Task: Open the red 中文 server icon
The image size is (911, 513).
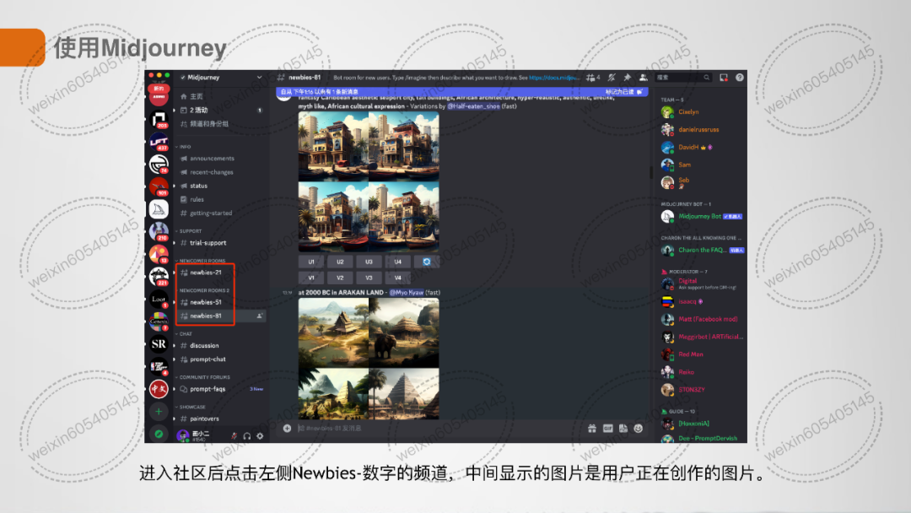Action: pos(159,389)
